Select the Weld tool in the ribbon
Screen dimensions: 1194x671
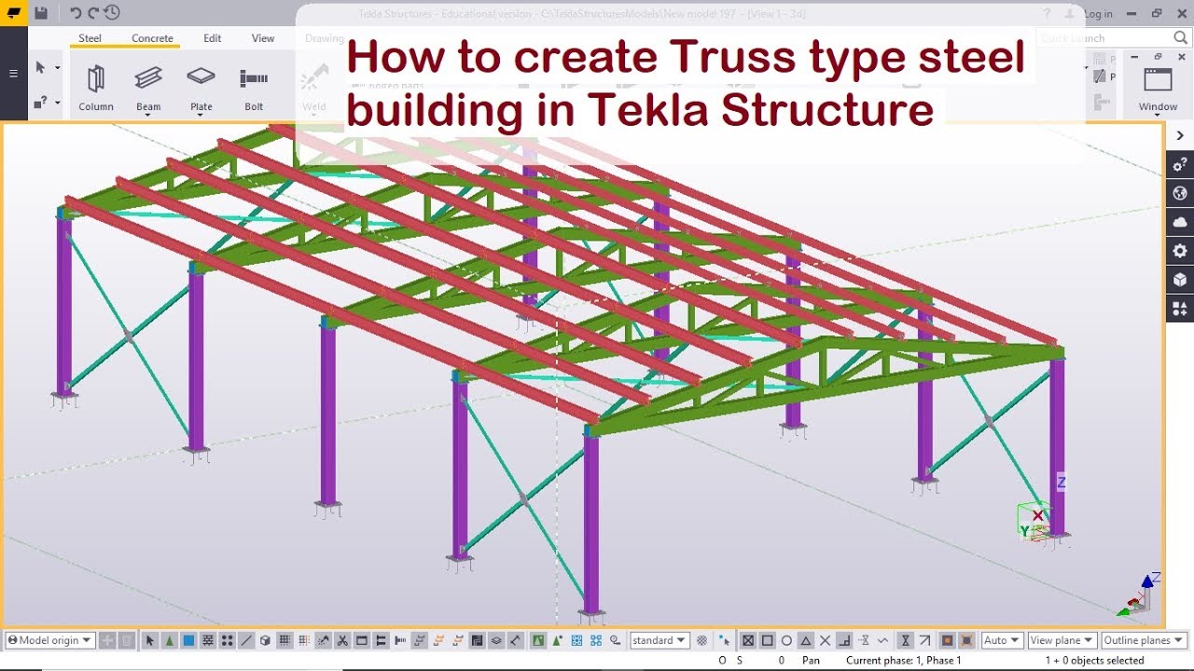click(x=314, y=89)
